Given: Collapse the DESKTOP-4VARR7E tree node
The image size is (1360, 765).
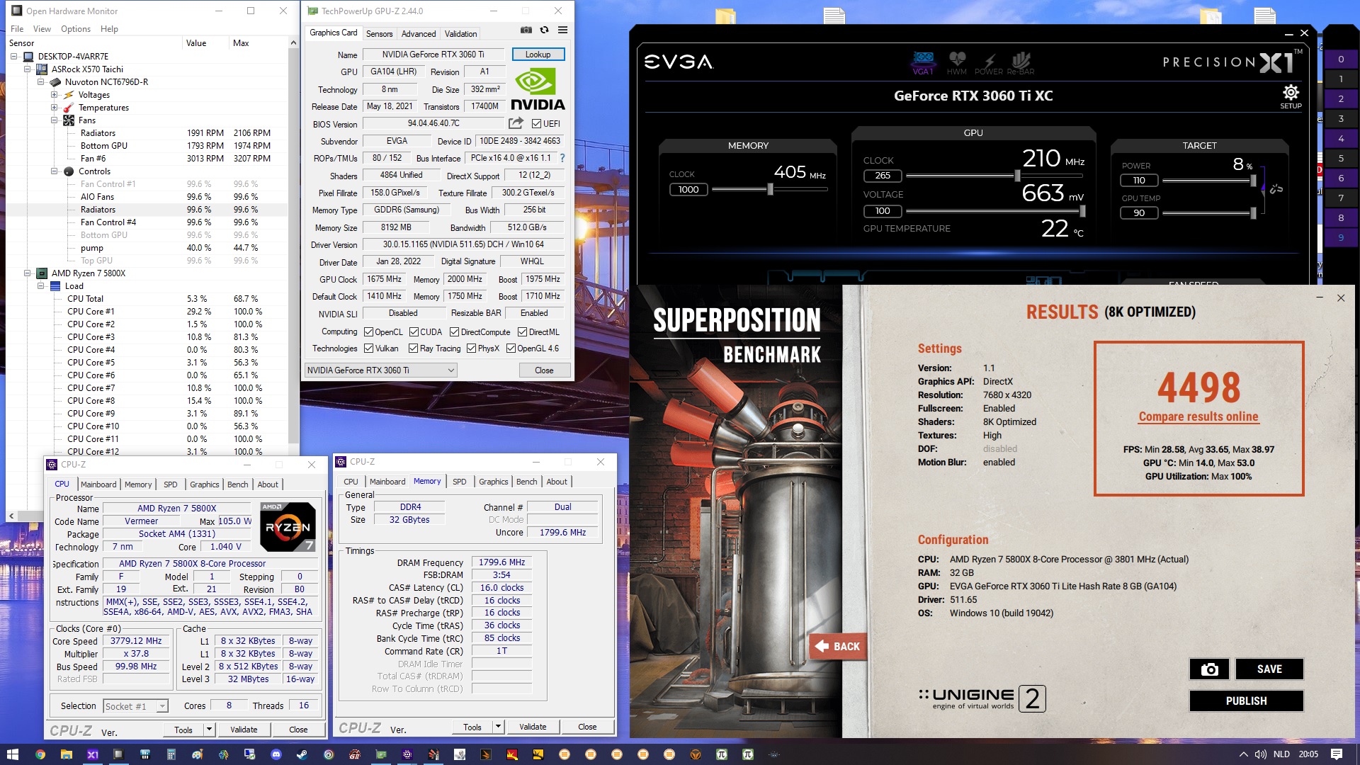Looking at the screenshot, I should click(13, 57).
